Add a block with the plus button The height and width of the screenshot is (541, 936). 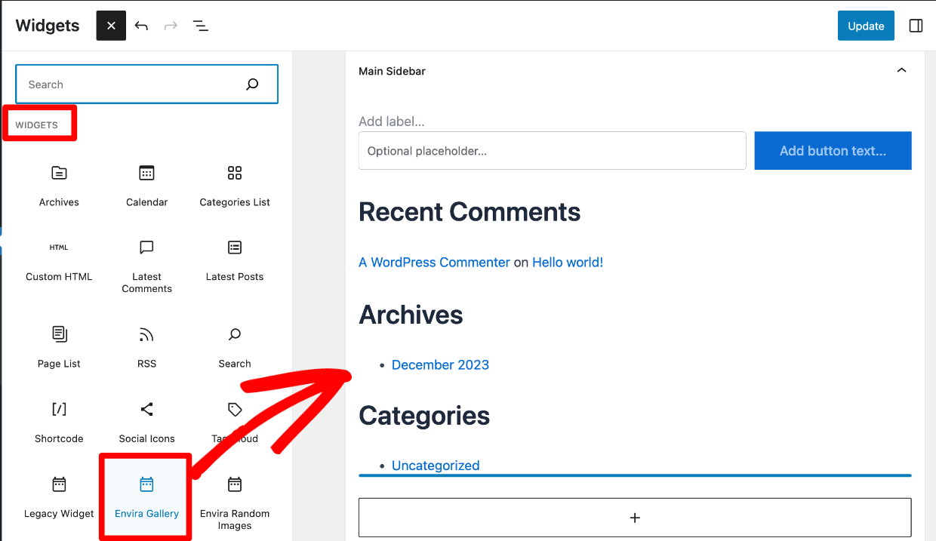[635, 518]
